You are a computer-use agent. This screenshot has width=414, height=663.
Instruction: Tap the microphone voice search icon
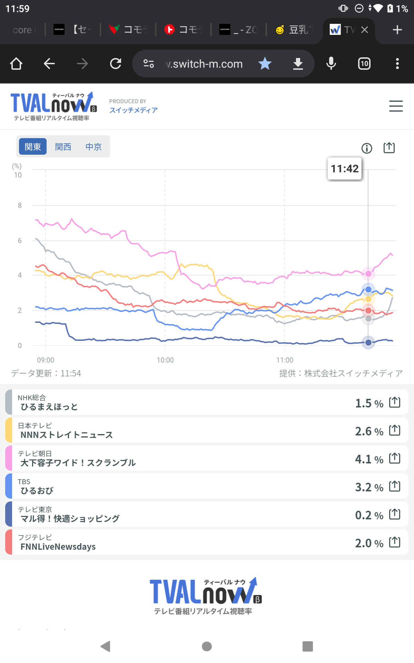[x=331, y=64]
